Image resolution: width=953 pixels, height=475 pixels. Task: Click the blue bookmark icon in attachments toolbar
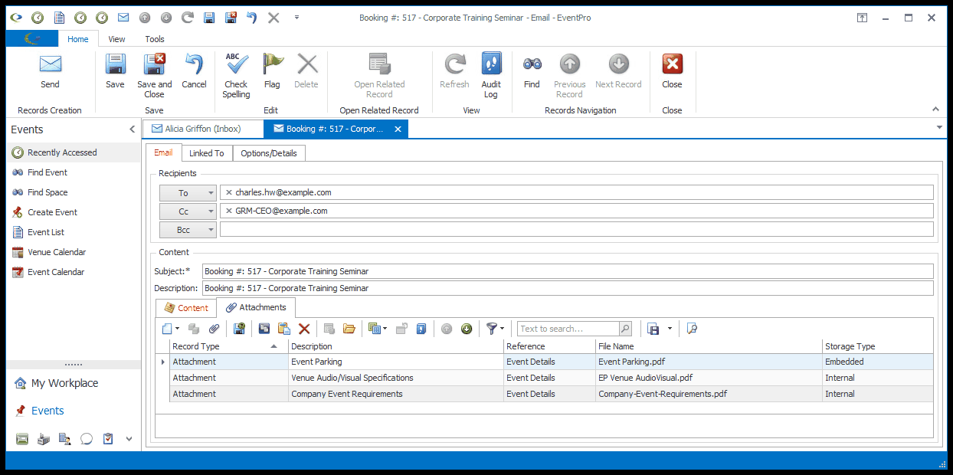pyautogui.click(x=421, y=329)
